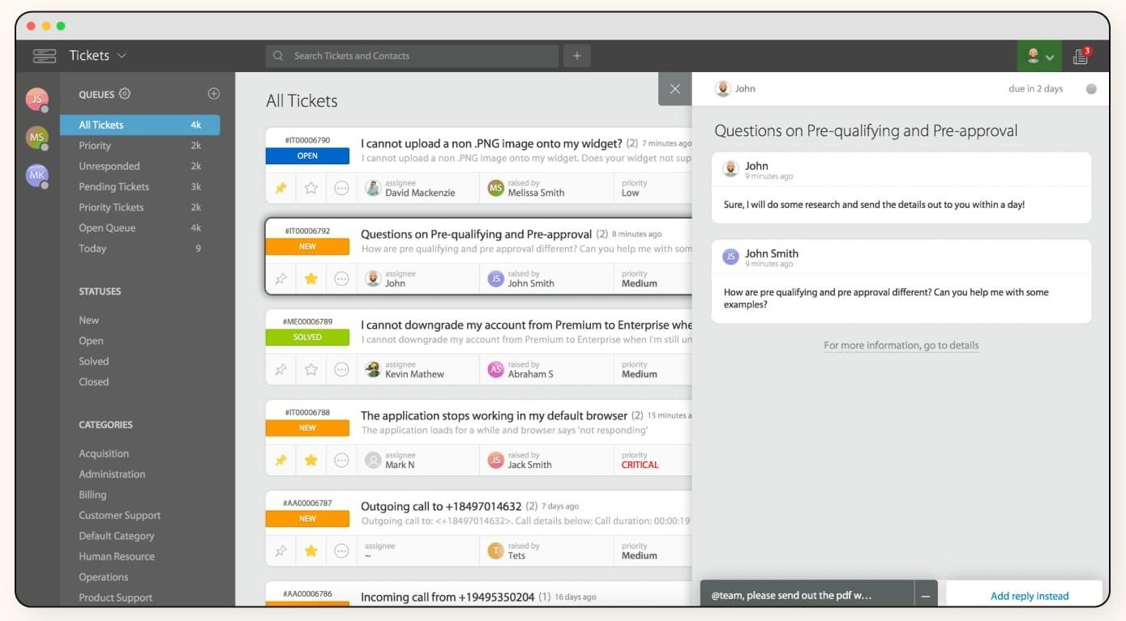Select the MK contact avatar in the sidebar
The width and height of the screenshot is (1126, 621).
tap(36, 175)
